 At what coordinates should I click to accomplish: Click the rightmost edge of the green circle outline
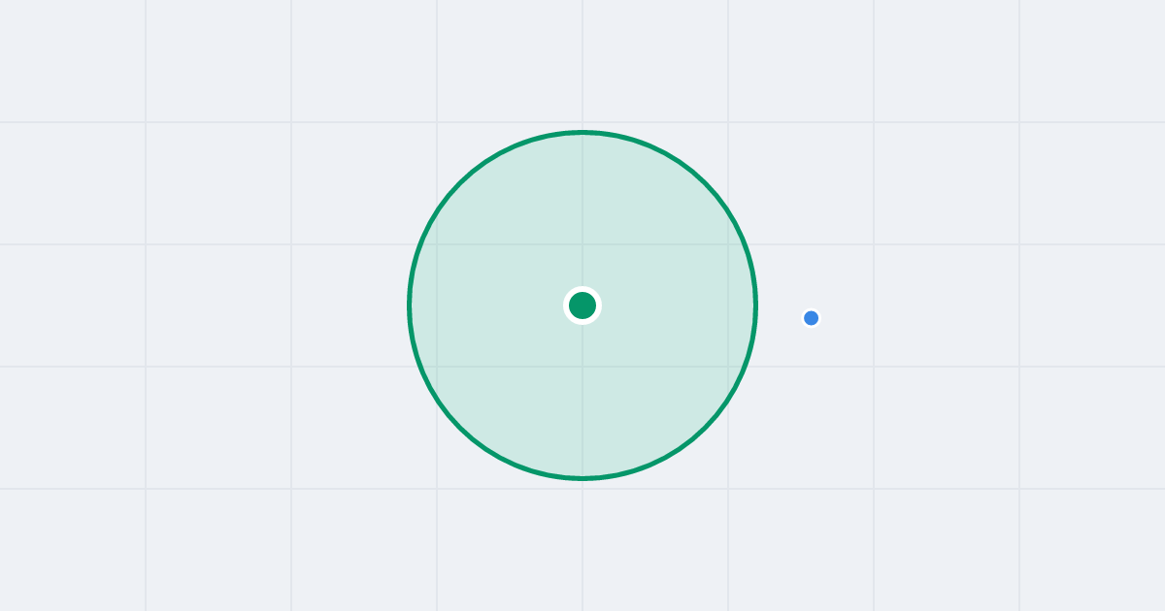pos(756,305)
